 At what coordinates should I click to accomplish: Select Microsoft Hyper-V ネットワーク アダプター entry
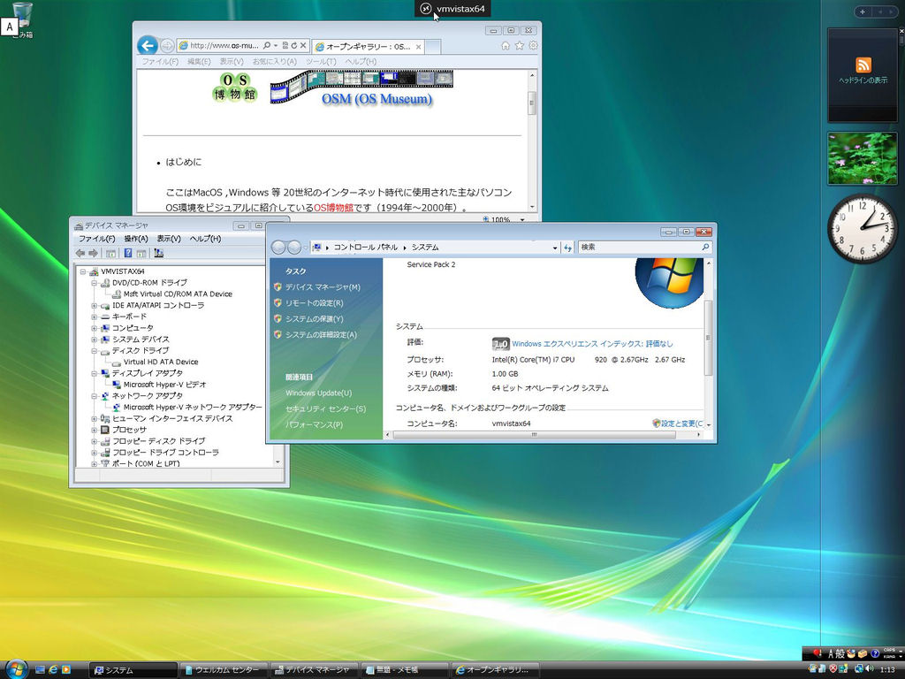tap(192, 407)
